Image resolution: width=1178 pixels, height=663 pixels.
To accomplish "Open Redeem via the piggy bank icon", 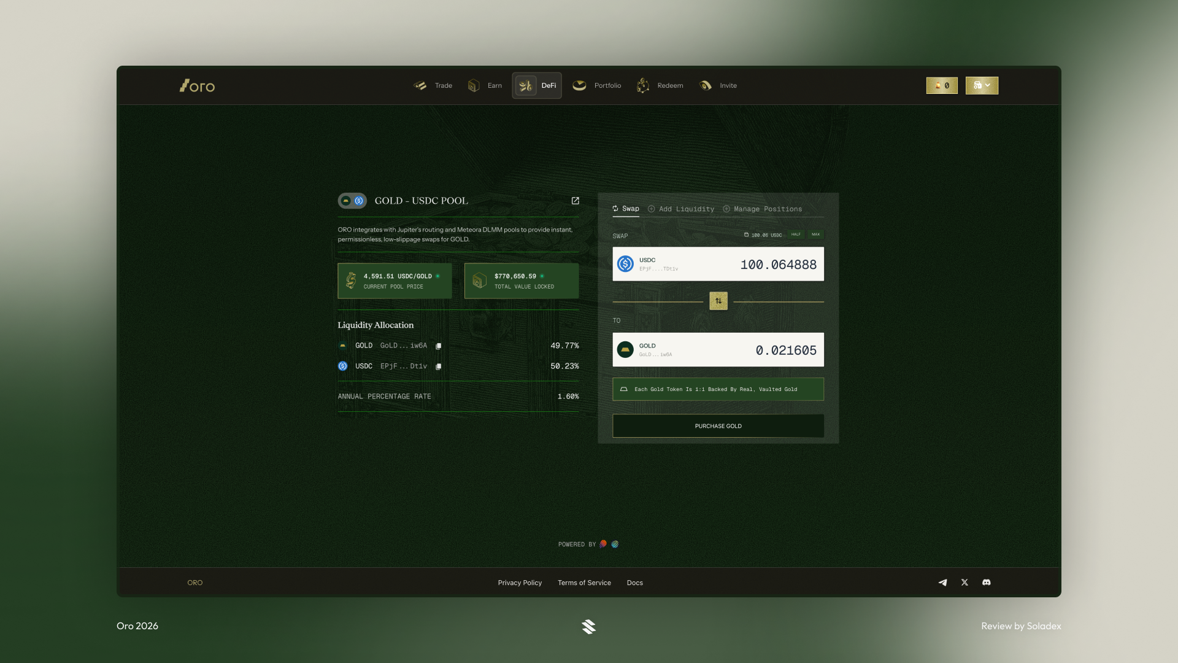I will pyautogui.click(x=642, y=85).
